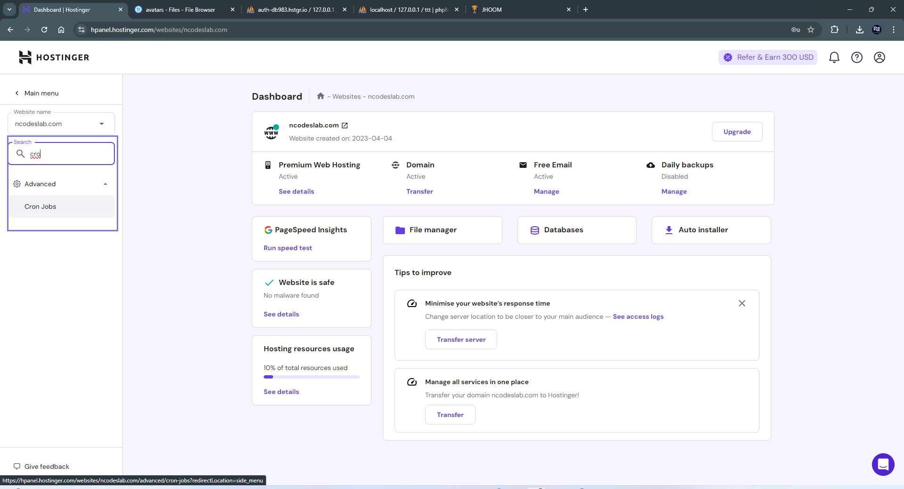Click See details under Premium Web Hosting

click(x=296, y=191)
